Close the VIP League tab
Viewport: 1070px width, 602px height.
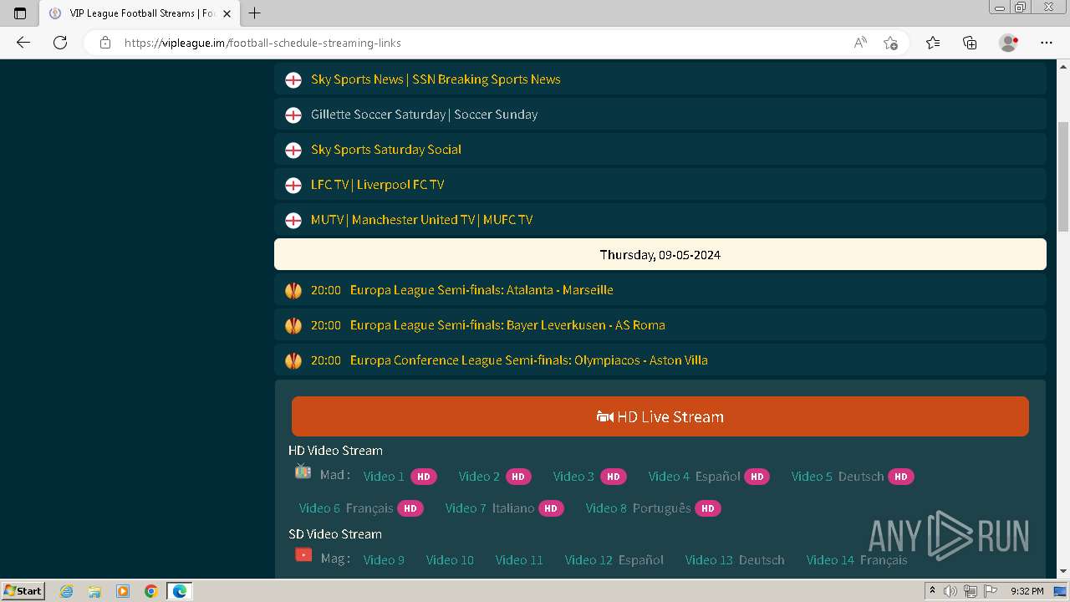(x=227, y=13)
